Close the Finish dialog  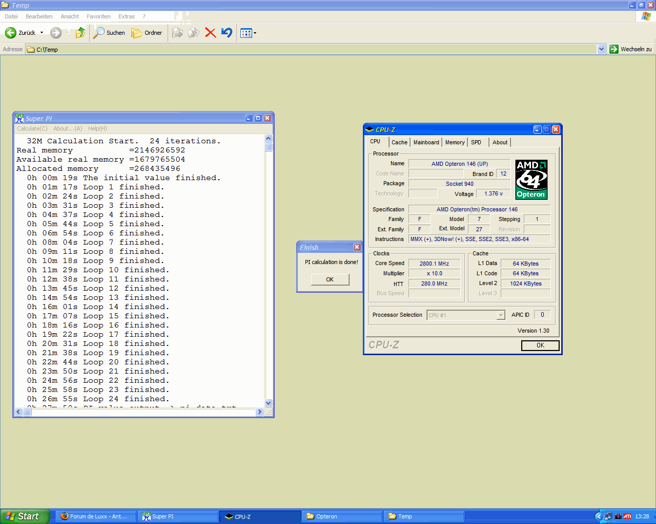click(x=357, y=247)
